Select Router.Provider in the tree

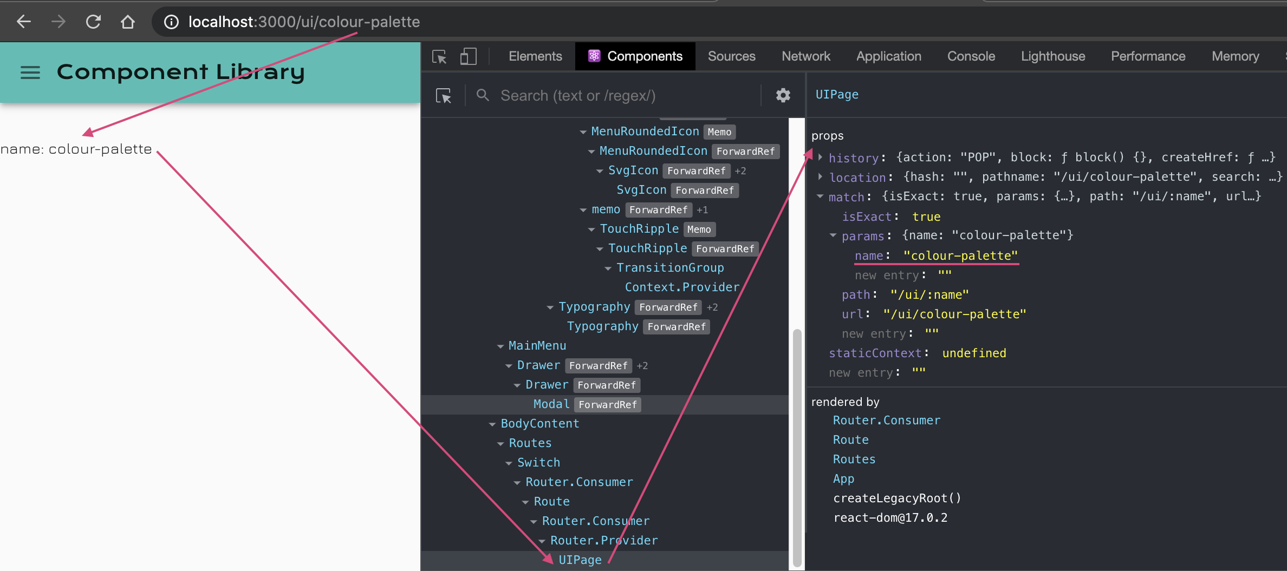pos(604,540)
